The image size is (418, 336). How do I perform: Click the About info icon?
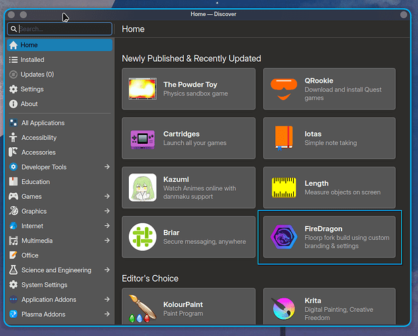[13, 104]
